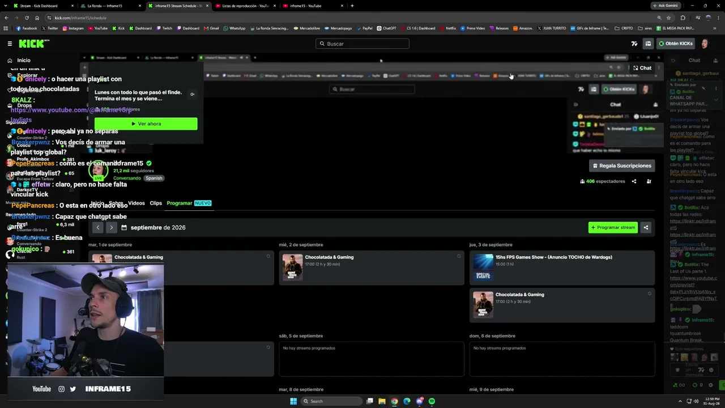Click the dashboard icon beside Obtén KICKs
725x408 pixels.
tap(648, 44)
